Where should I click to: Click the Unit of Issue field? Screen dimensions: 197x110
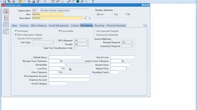click(123, 57)
